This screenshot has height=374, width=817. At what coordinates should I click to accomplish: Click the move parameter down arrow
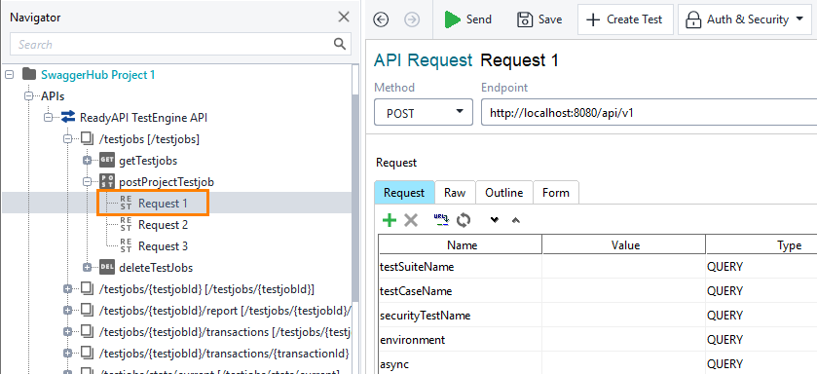[x=495, y=220]
